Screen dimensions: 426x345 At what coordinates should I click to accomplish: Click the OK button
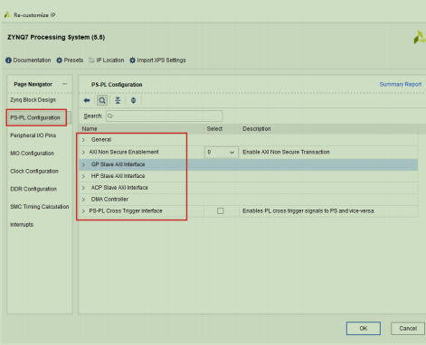coord(364,328)
